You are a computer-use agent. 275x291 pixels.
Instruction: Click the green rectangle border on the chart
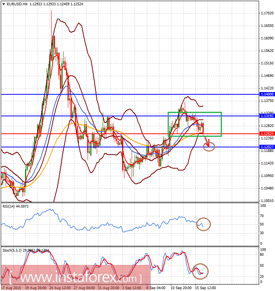pos(194,112)
